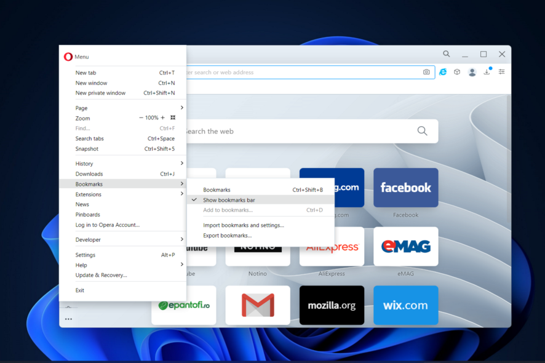Choose Exit from the Opera menu

(122, 290)
